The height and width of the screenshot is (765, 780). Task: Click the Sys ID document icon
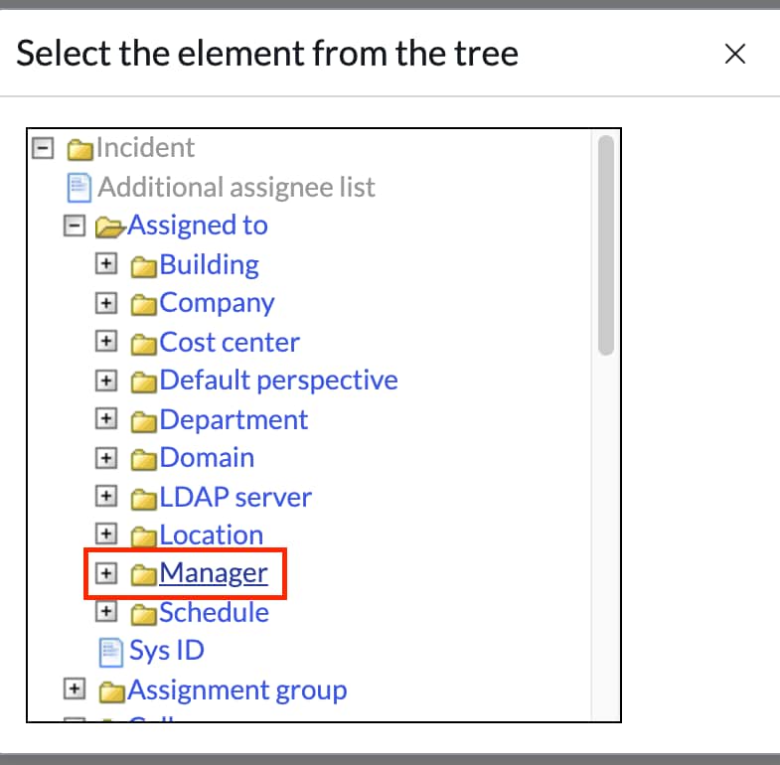pos(110,652)
